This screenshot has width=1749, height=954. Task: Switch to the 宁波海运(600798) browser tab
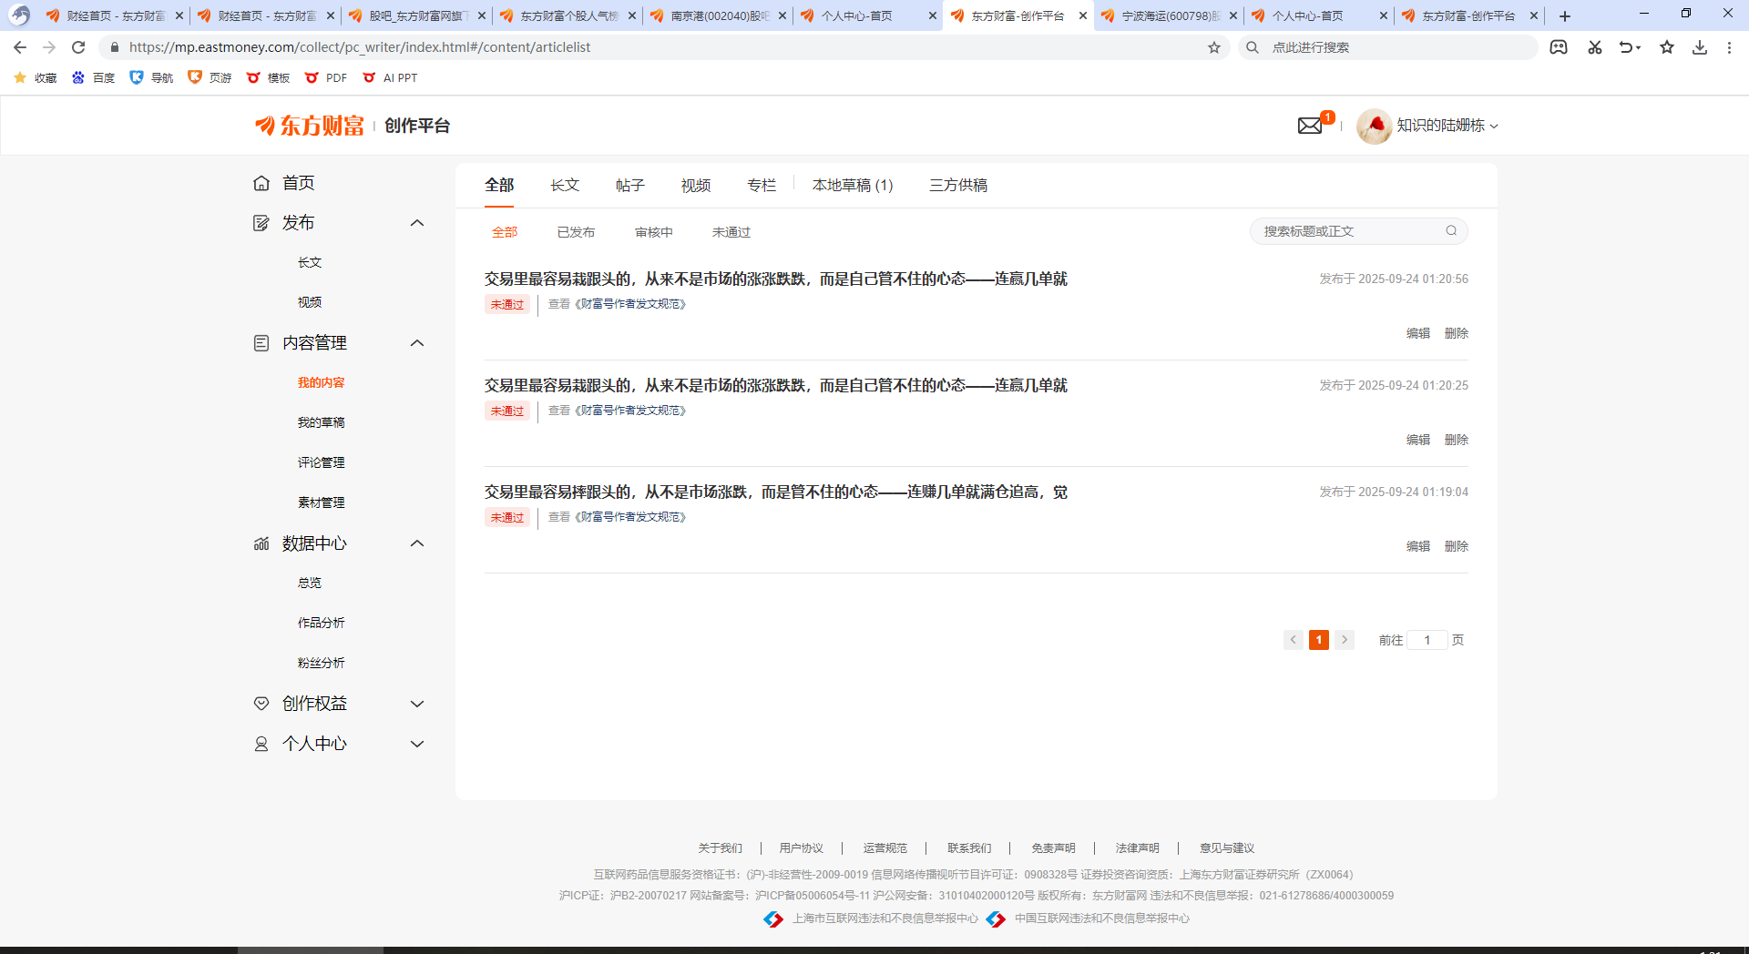click(x=1170, y=15)
